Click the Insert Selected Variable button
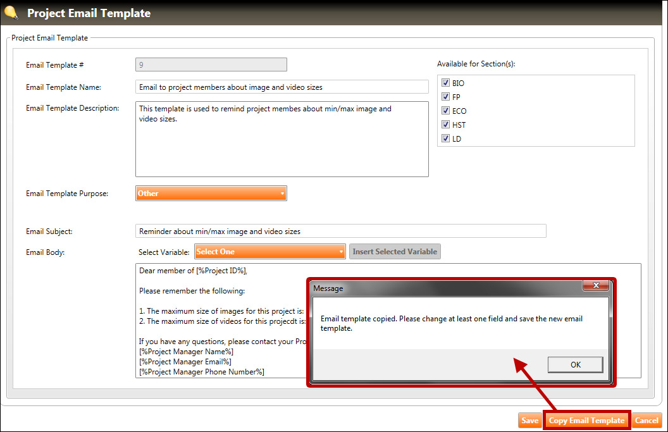The image size is (668, 432). click(x=395, y=252)
